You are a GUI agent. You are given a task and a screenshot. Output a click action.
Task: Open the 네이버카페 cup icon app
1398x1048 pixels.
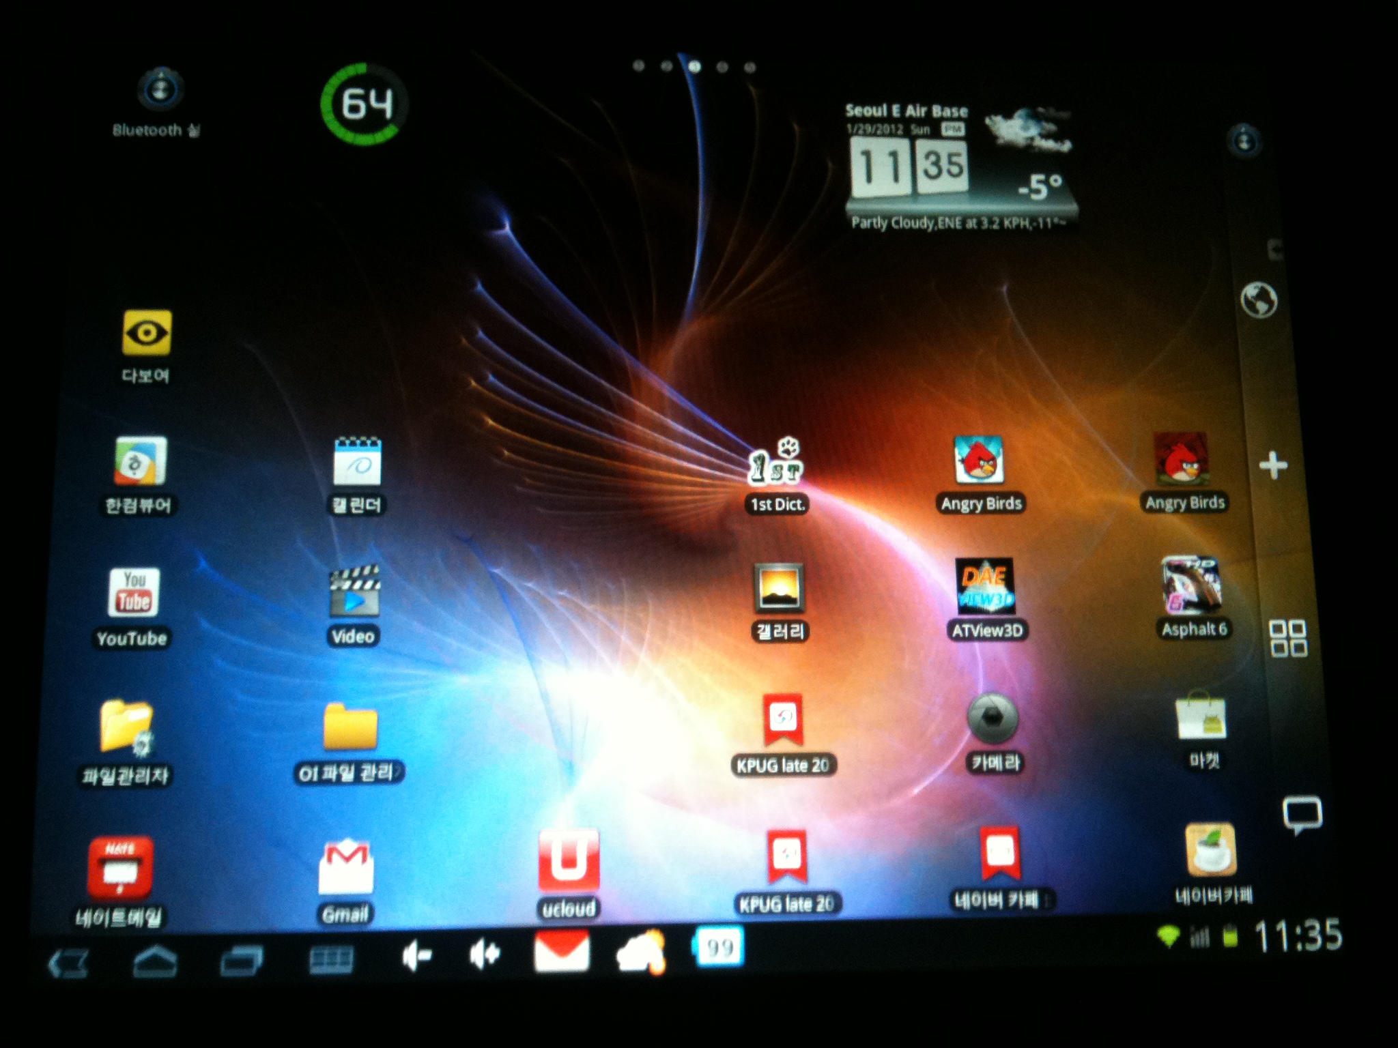pos(1210,850)
